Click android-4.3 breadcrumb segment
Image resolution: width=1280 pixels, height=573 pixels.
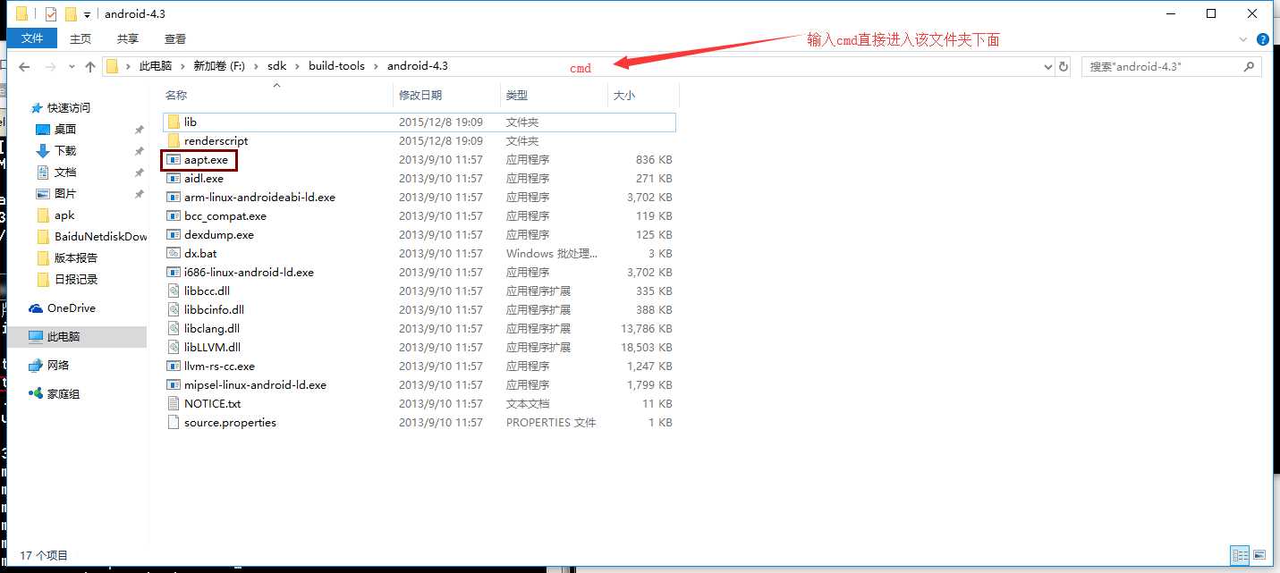(418, 66)
